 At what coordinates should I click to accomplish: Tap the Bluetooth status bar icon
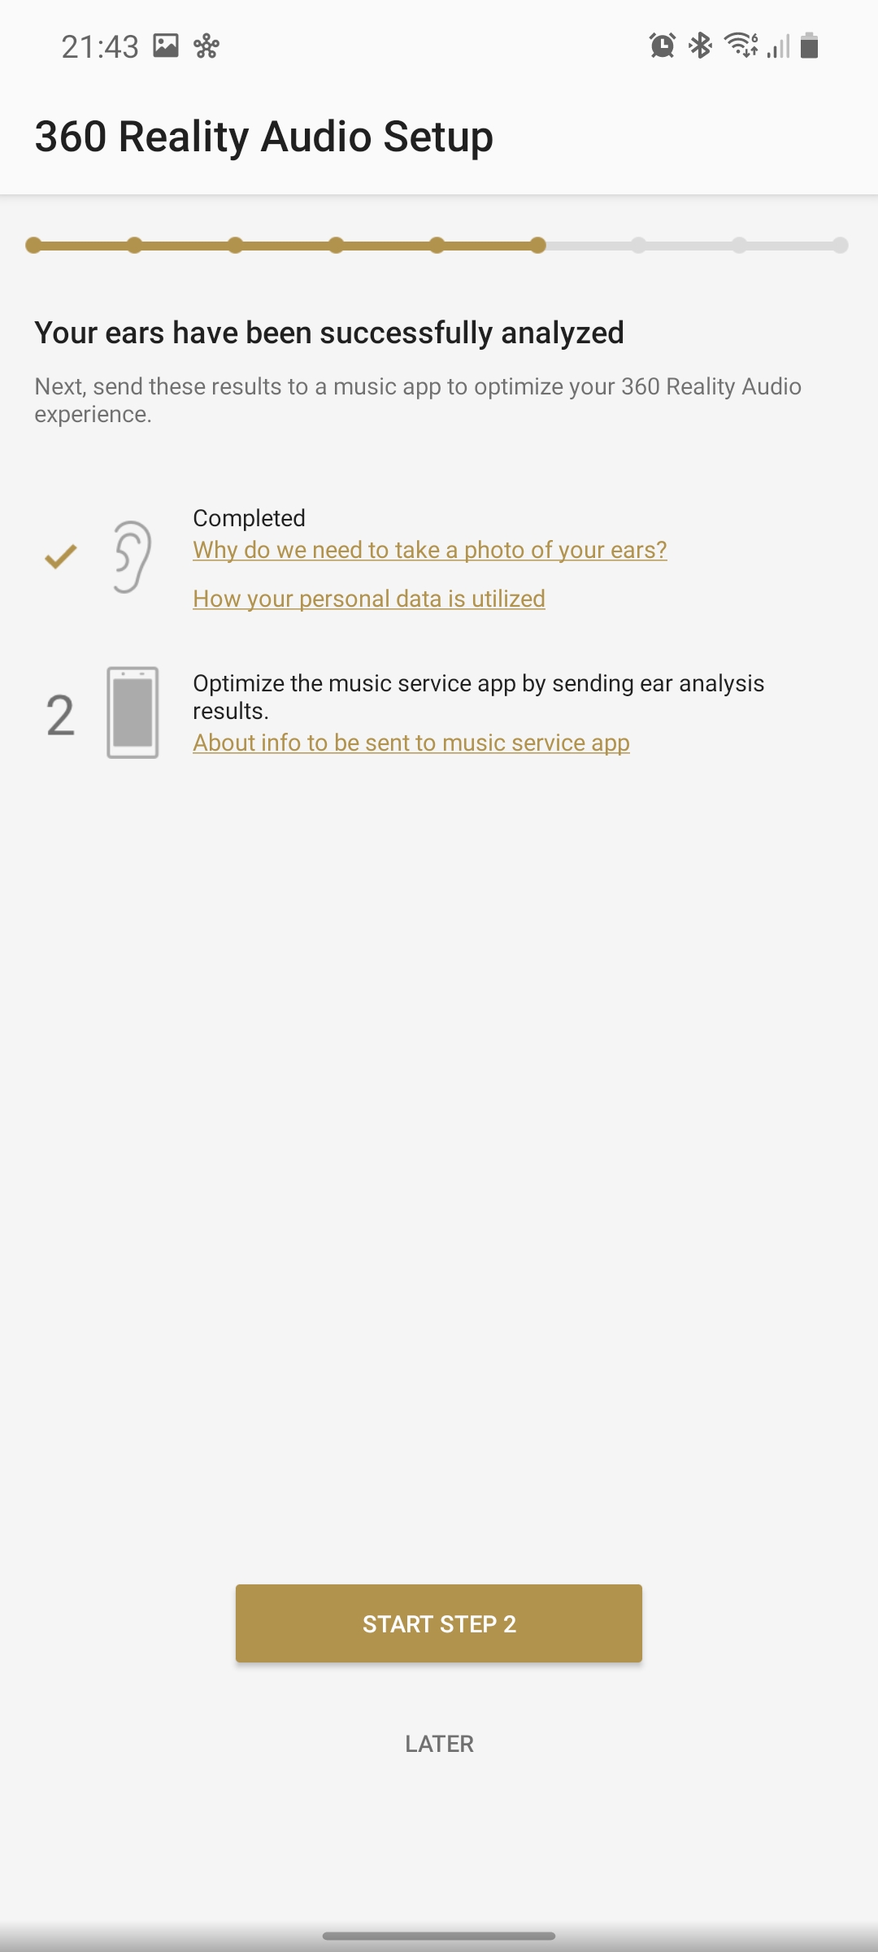(700, 46)
